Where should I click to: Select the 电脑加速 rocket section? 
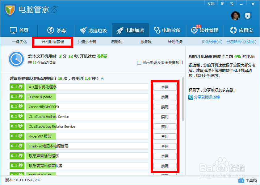coord(130,30)
